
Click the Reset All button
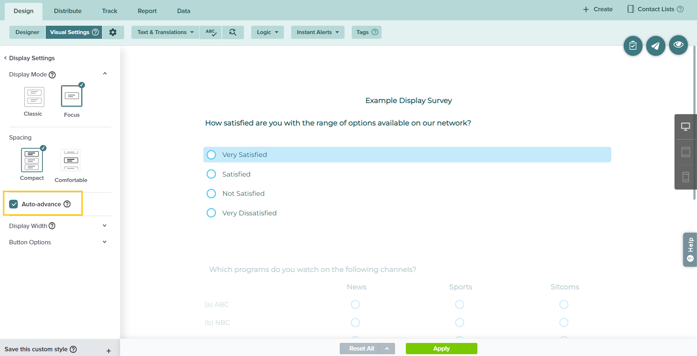pos(361,348)
